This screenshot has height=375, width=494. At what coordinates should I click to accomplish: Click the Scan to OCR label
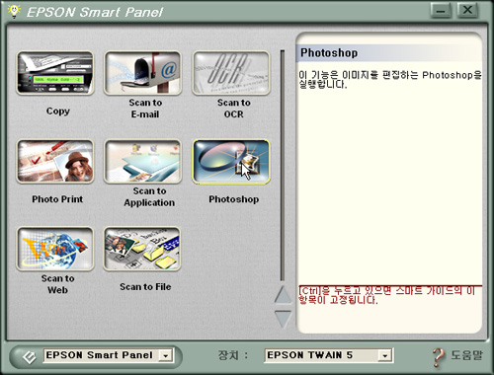[x=234, y=109]
